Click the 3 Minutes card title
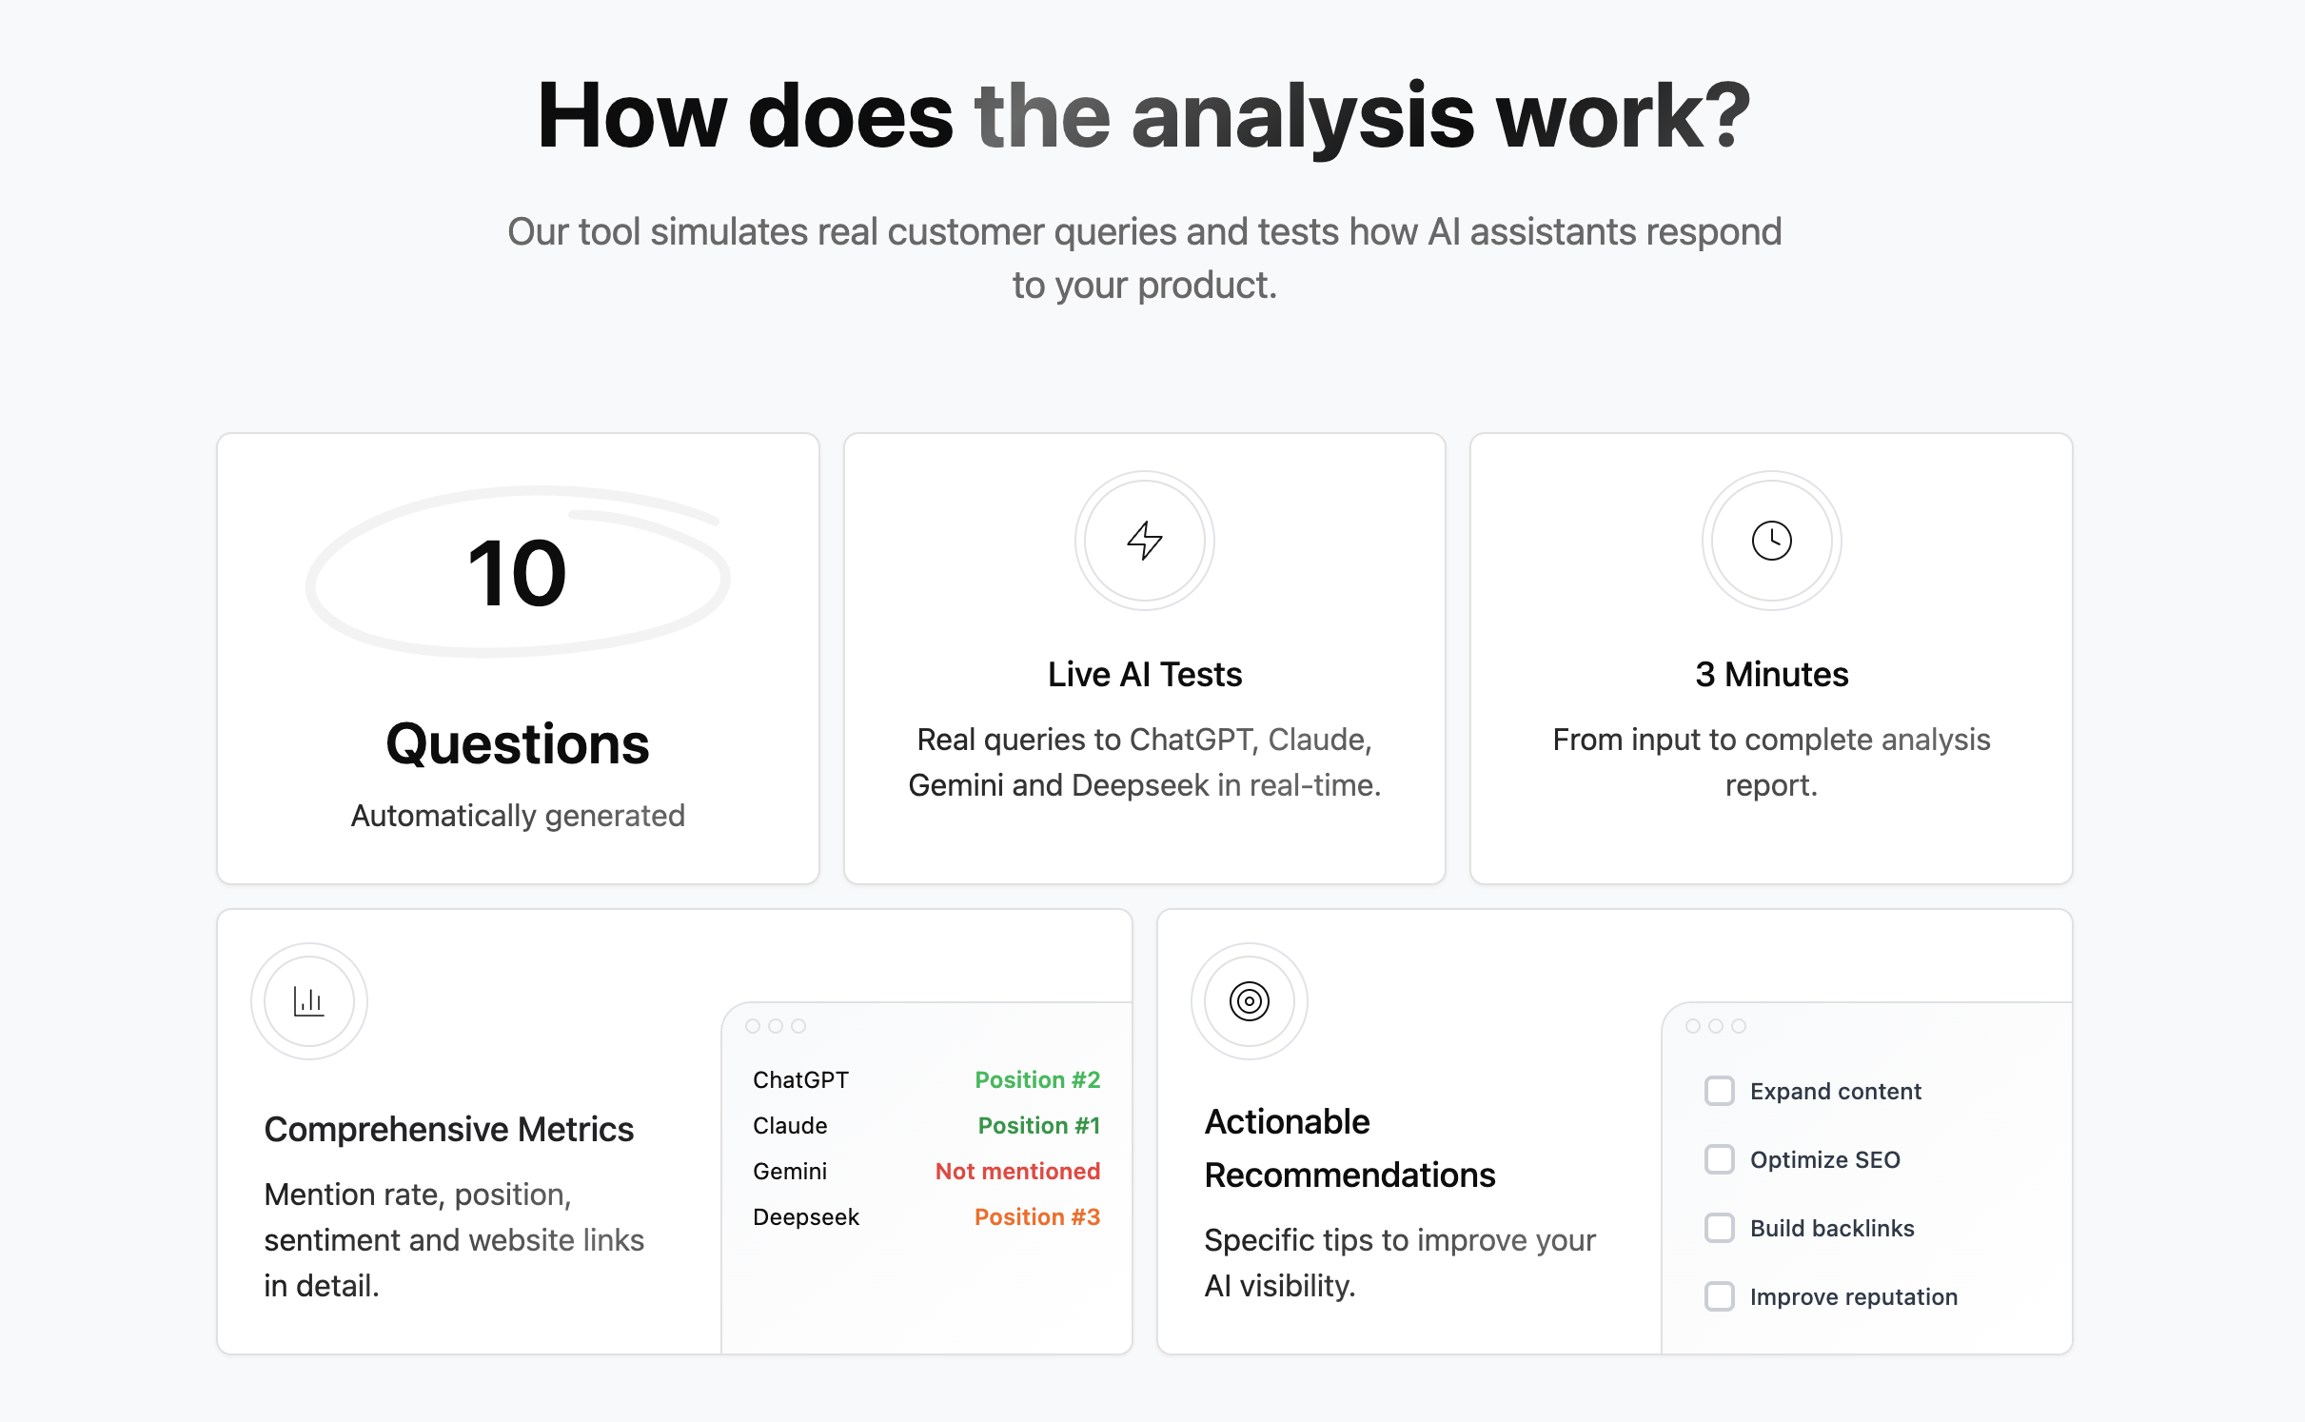This screenshot has width=2305, height=1422. click(x=1771, y=675)
